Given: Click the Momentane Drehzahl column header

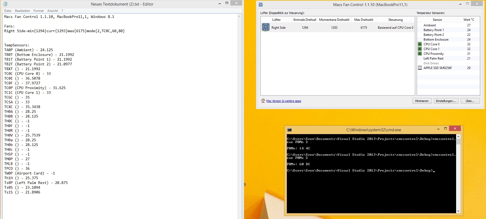Looking at the screenshot, I should point(334,20).
